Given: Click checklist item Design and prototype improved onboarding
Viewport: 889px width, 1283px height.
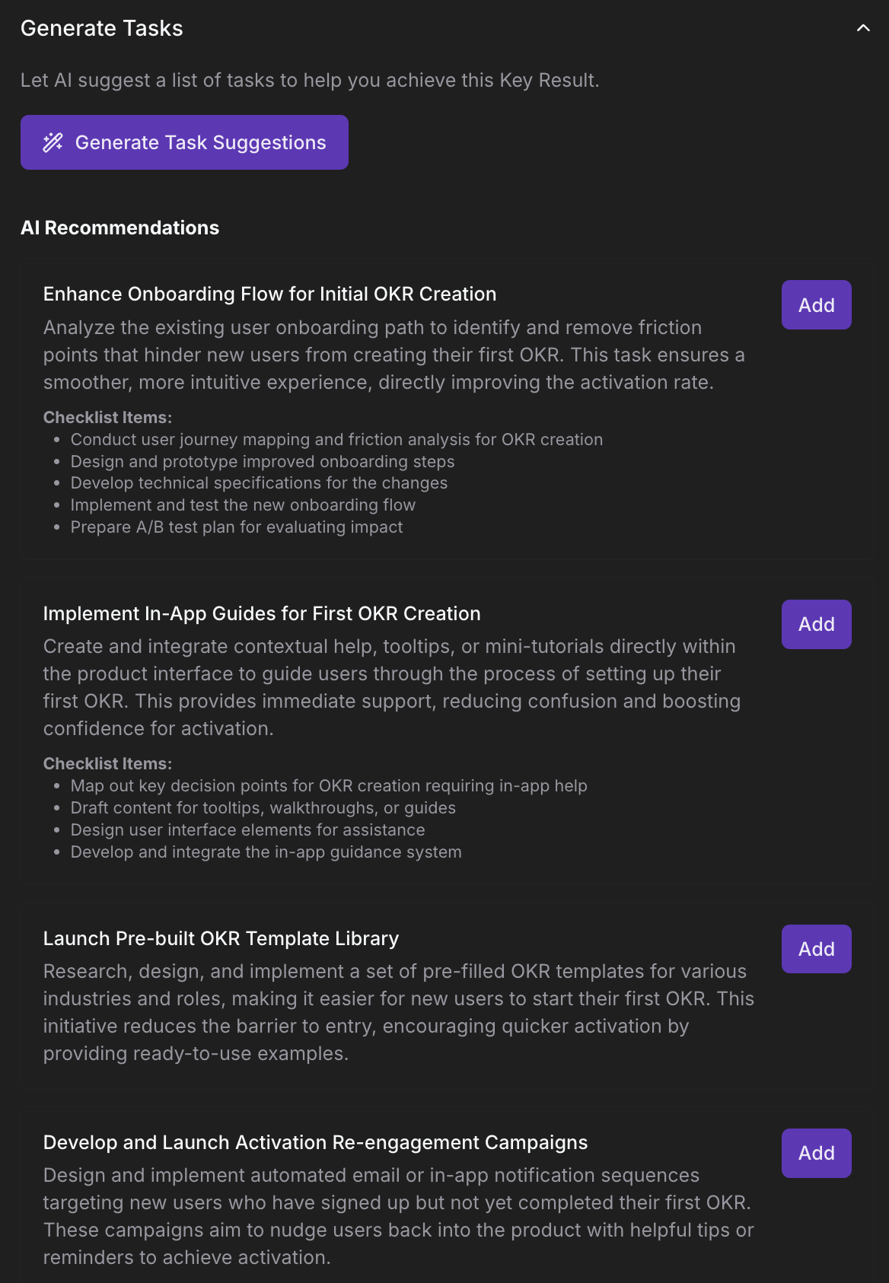Looking at the screenshot, I should tap(263, 462).
